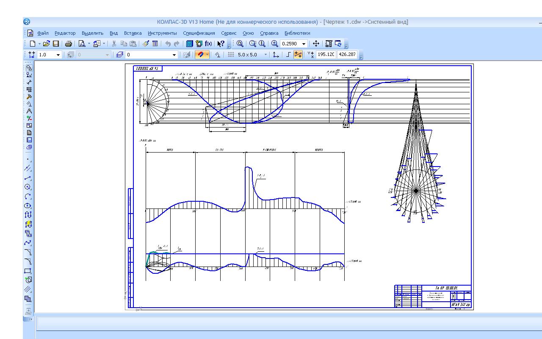Open the Файл menu
Viewport: 542px width, 339px height.
pos(43,33)
